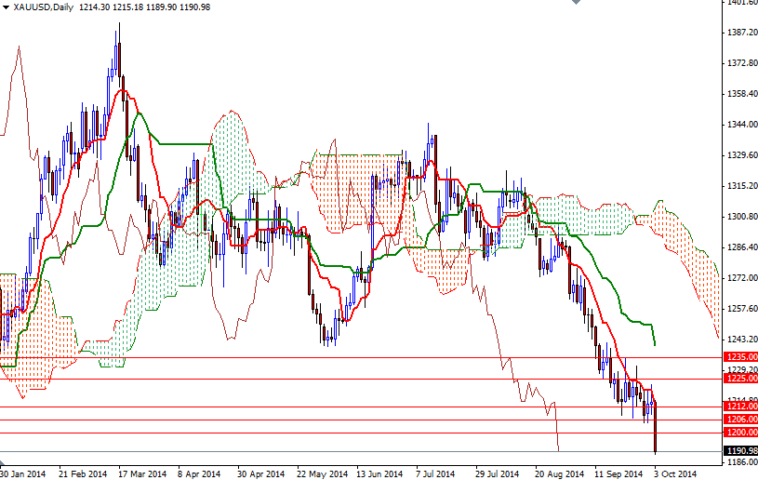Select the 1225.00 red price label
758x480 pixels.
739,378
